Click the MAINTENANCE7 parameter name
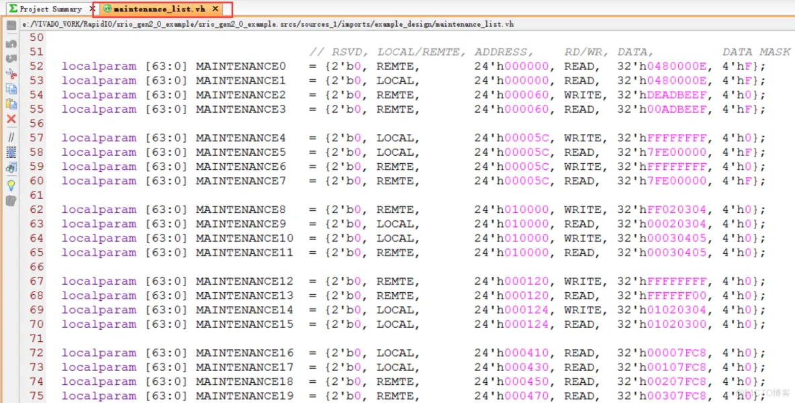This screenshot has height=403, width=795. [x=241, y=181]
